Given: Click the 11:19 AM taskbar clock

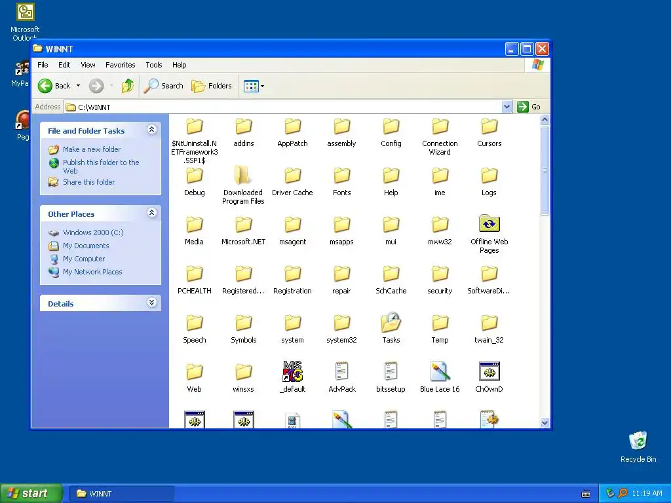Looking at the screenshot, I should point(647,494).
